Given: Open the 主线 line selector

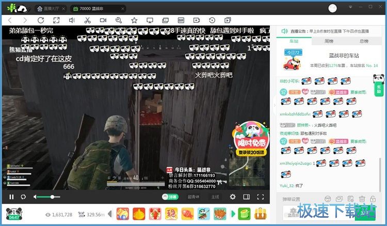Looking at the screenshot, I should (215, 197).
